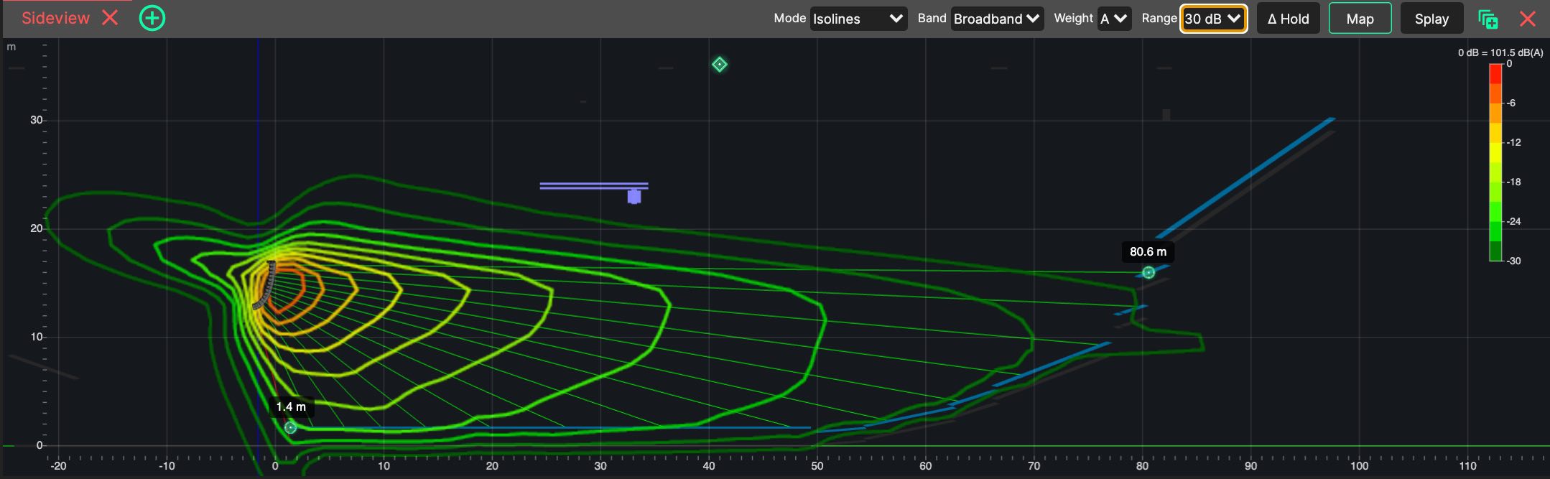Select the line array speaker hang
Screen dimensions: 1550x479
(x=264, y=286)
